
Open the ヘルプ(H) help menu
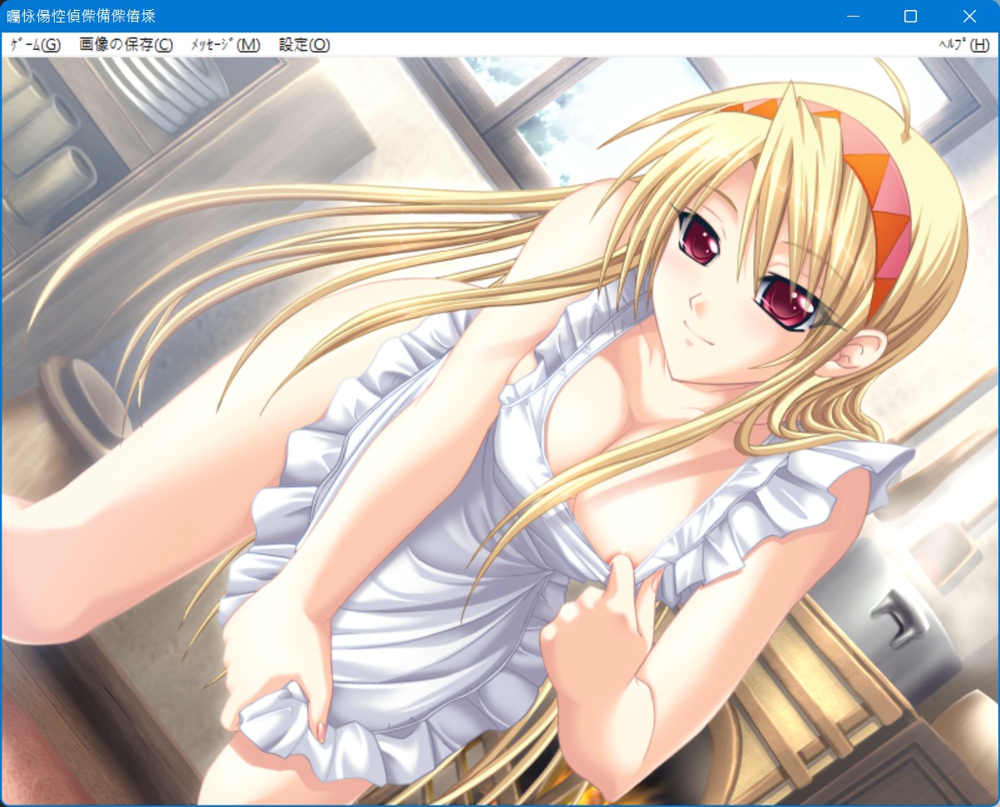point(964,45)
